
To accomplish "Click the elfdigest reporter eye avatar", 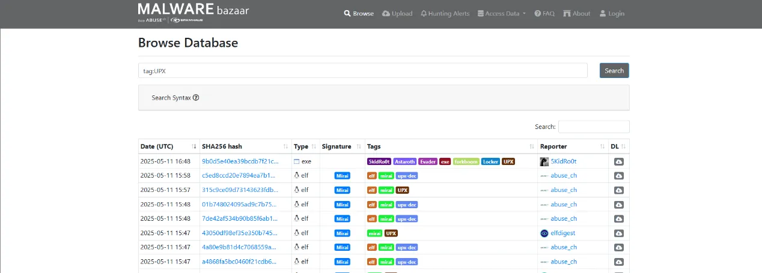I will coord(544,233).
